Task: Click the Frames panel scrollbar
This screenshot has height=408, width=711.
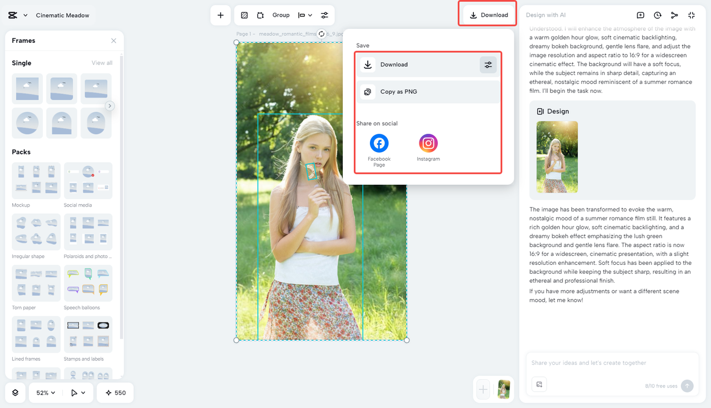Action: (121, 197)
